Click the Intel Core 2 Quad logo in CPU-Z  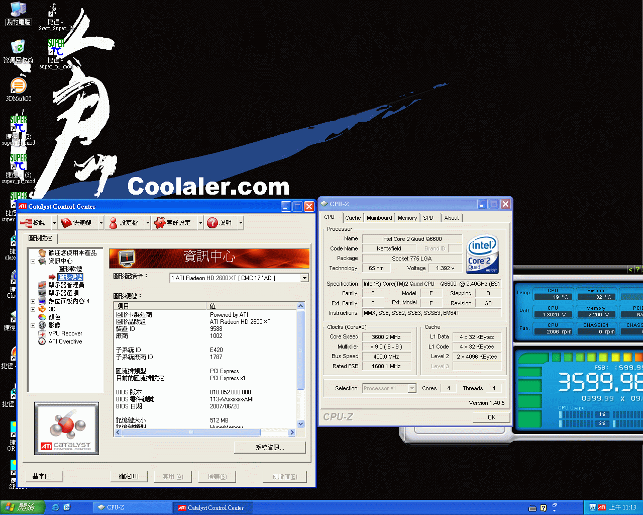pos(482,254)
